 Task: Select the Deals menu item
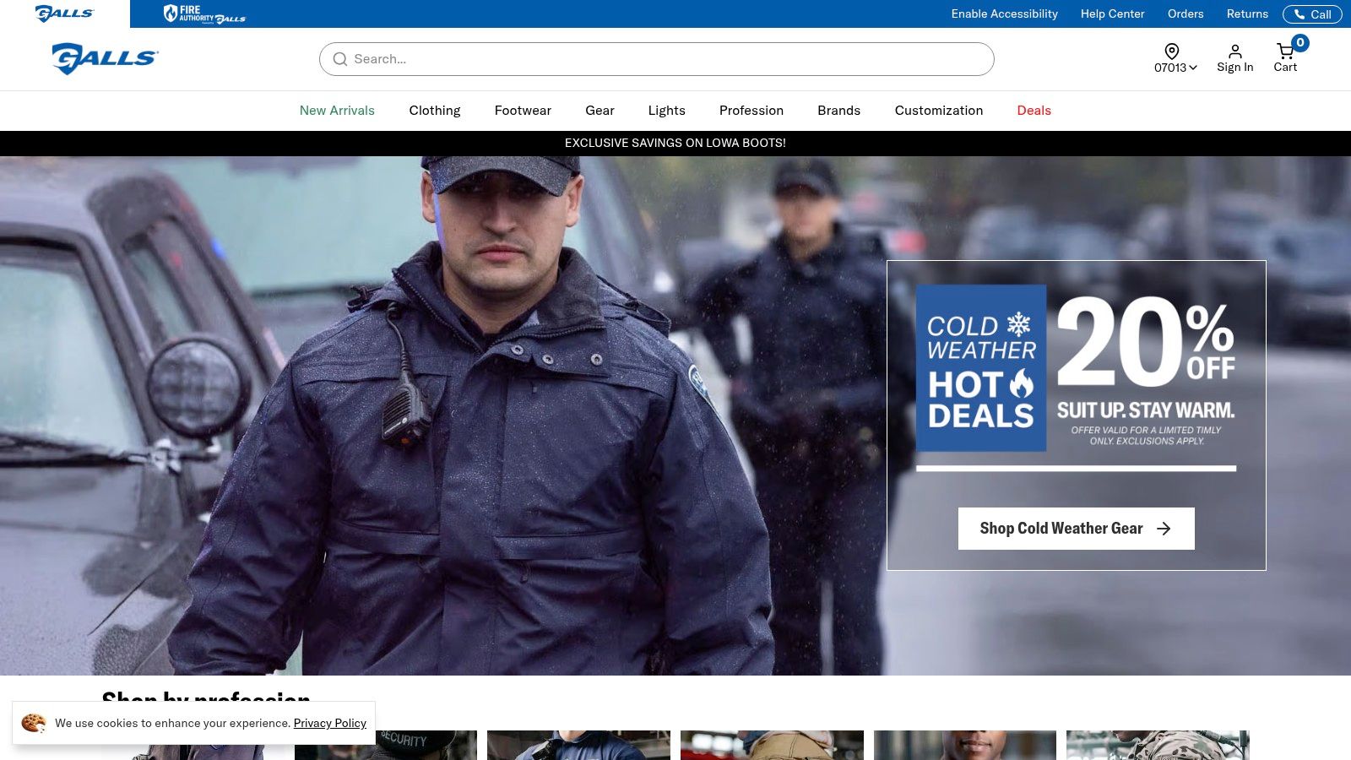pyautogui.click(x=1034, y=111)
